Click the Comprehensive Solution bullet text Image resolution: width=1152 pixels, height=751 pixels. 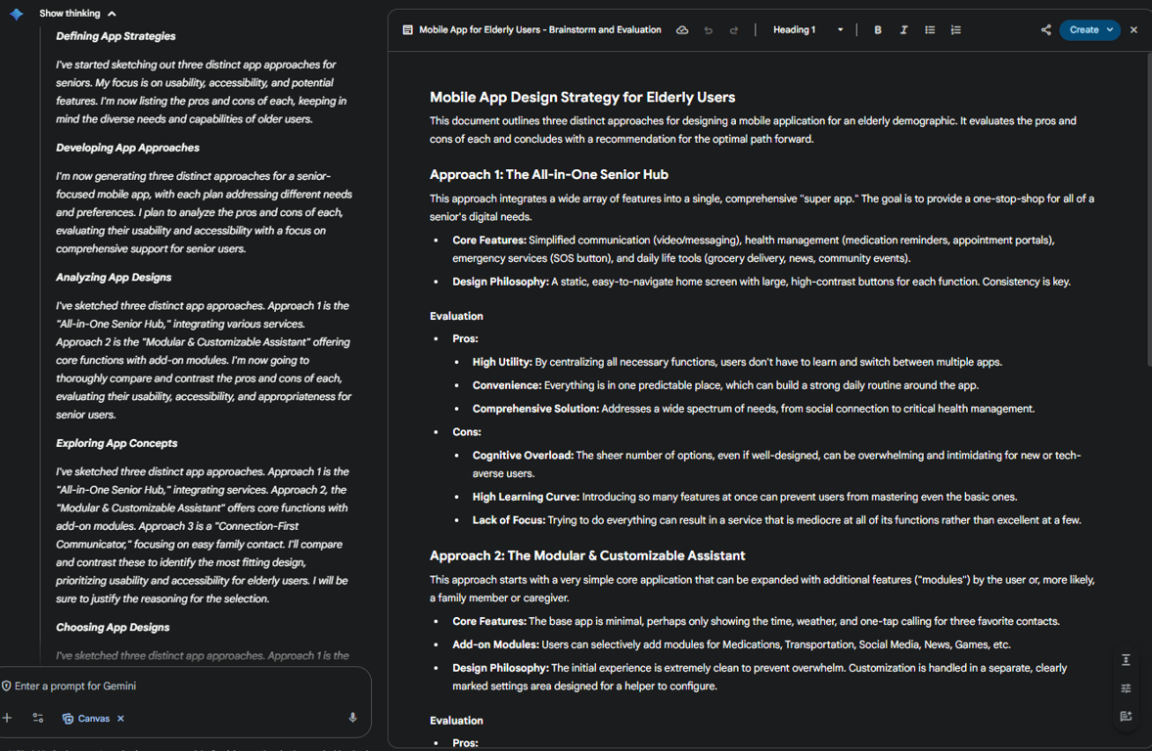click(x=753, y=409)
